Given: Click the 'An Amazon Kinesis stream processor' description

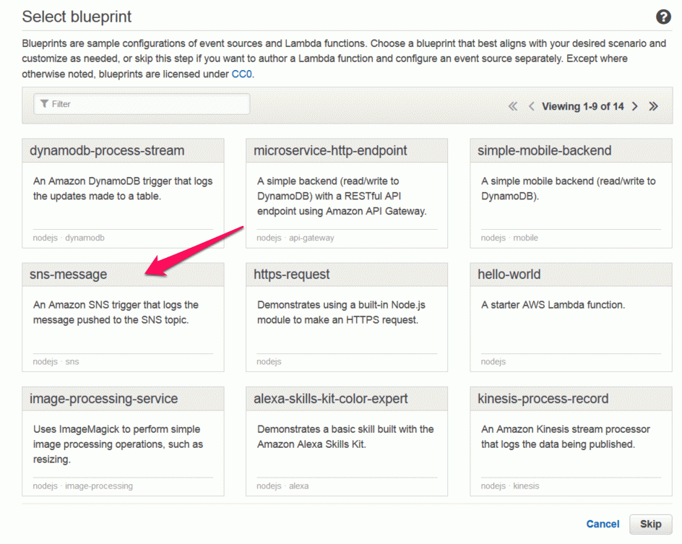Looking at the screenshot, I should click(566, 436).
